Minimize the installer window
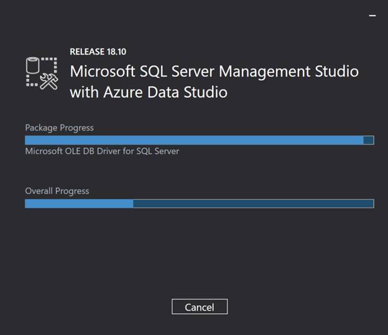 pyautogui.click(x=372, y=16)
